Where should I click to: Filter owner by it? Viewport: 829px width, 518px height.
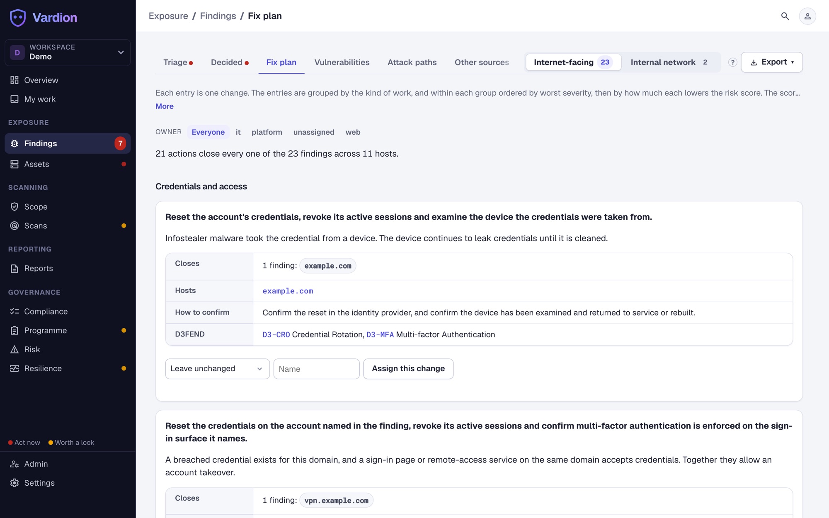(238, 132)
